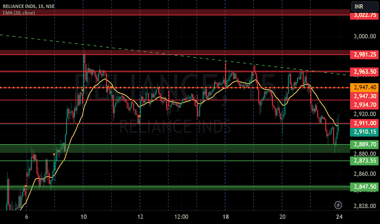Screen dimensions: 380x224
Task: Open the INR currency selector
Action: [x=365, y=7]
